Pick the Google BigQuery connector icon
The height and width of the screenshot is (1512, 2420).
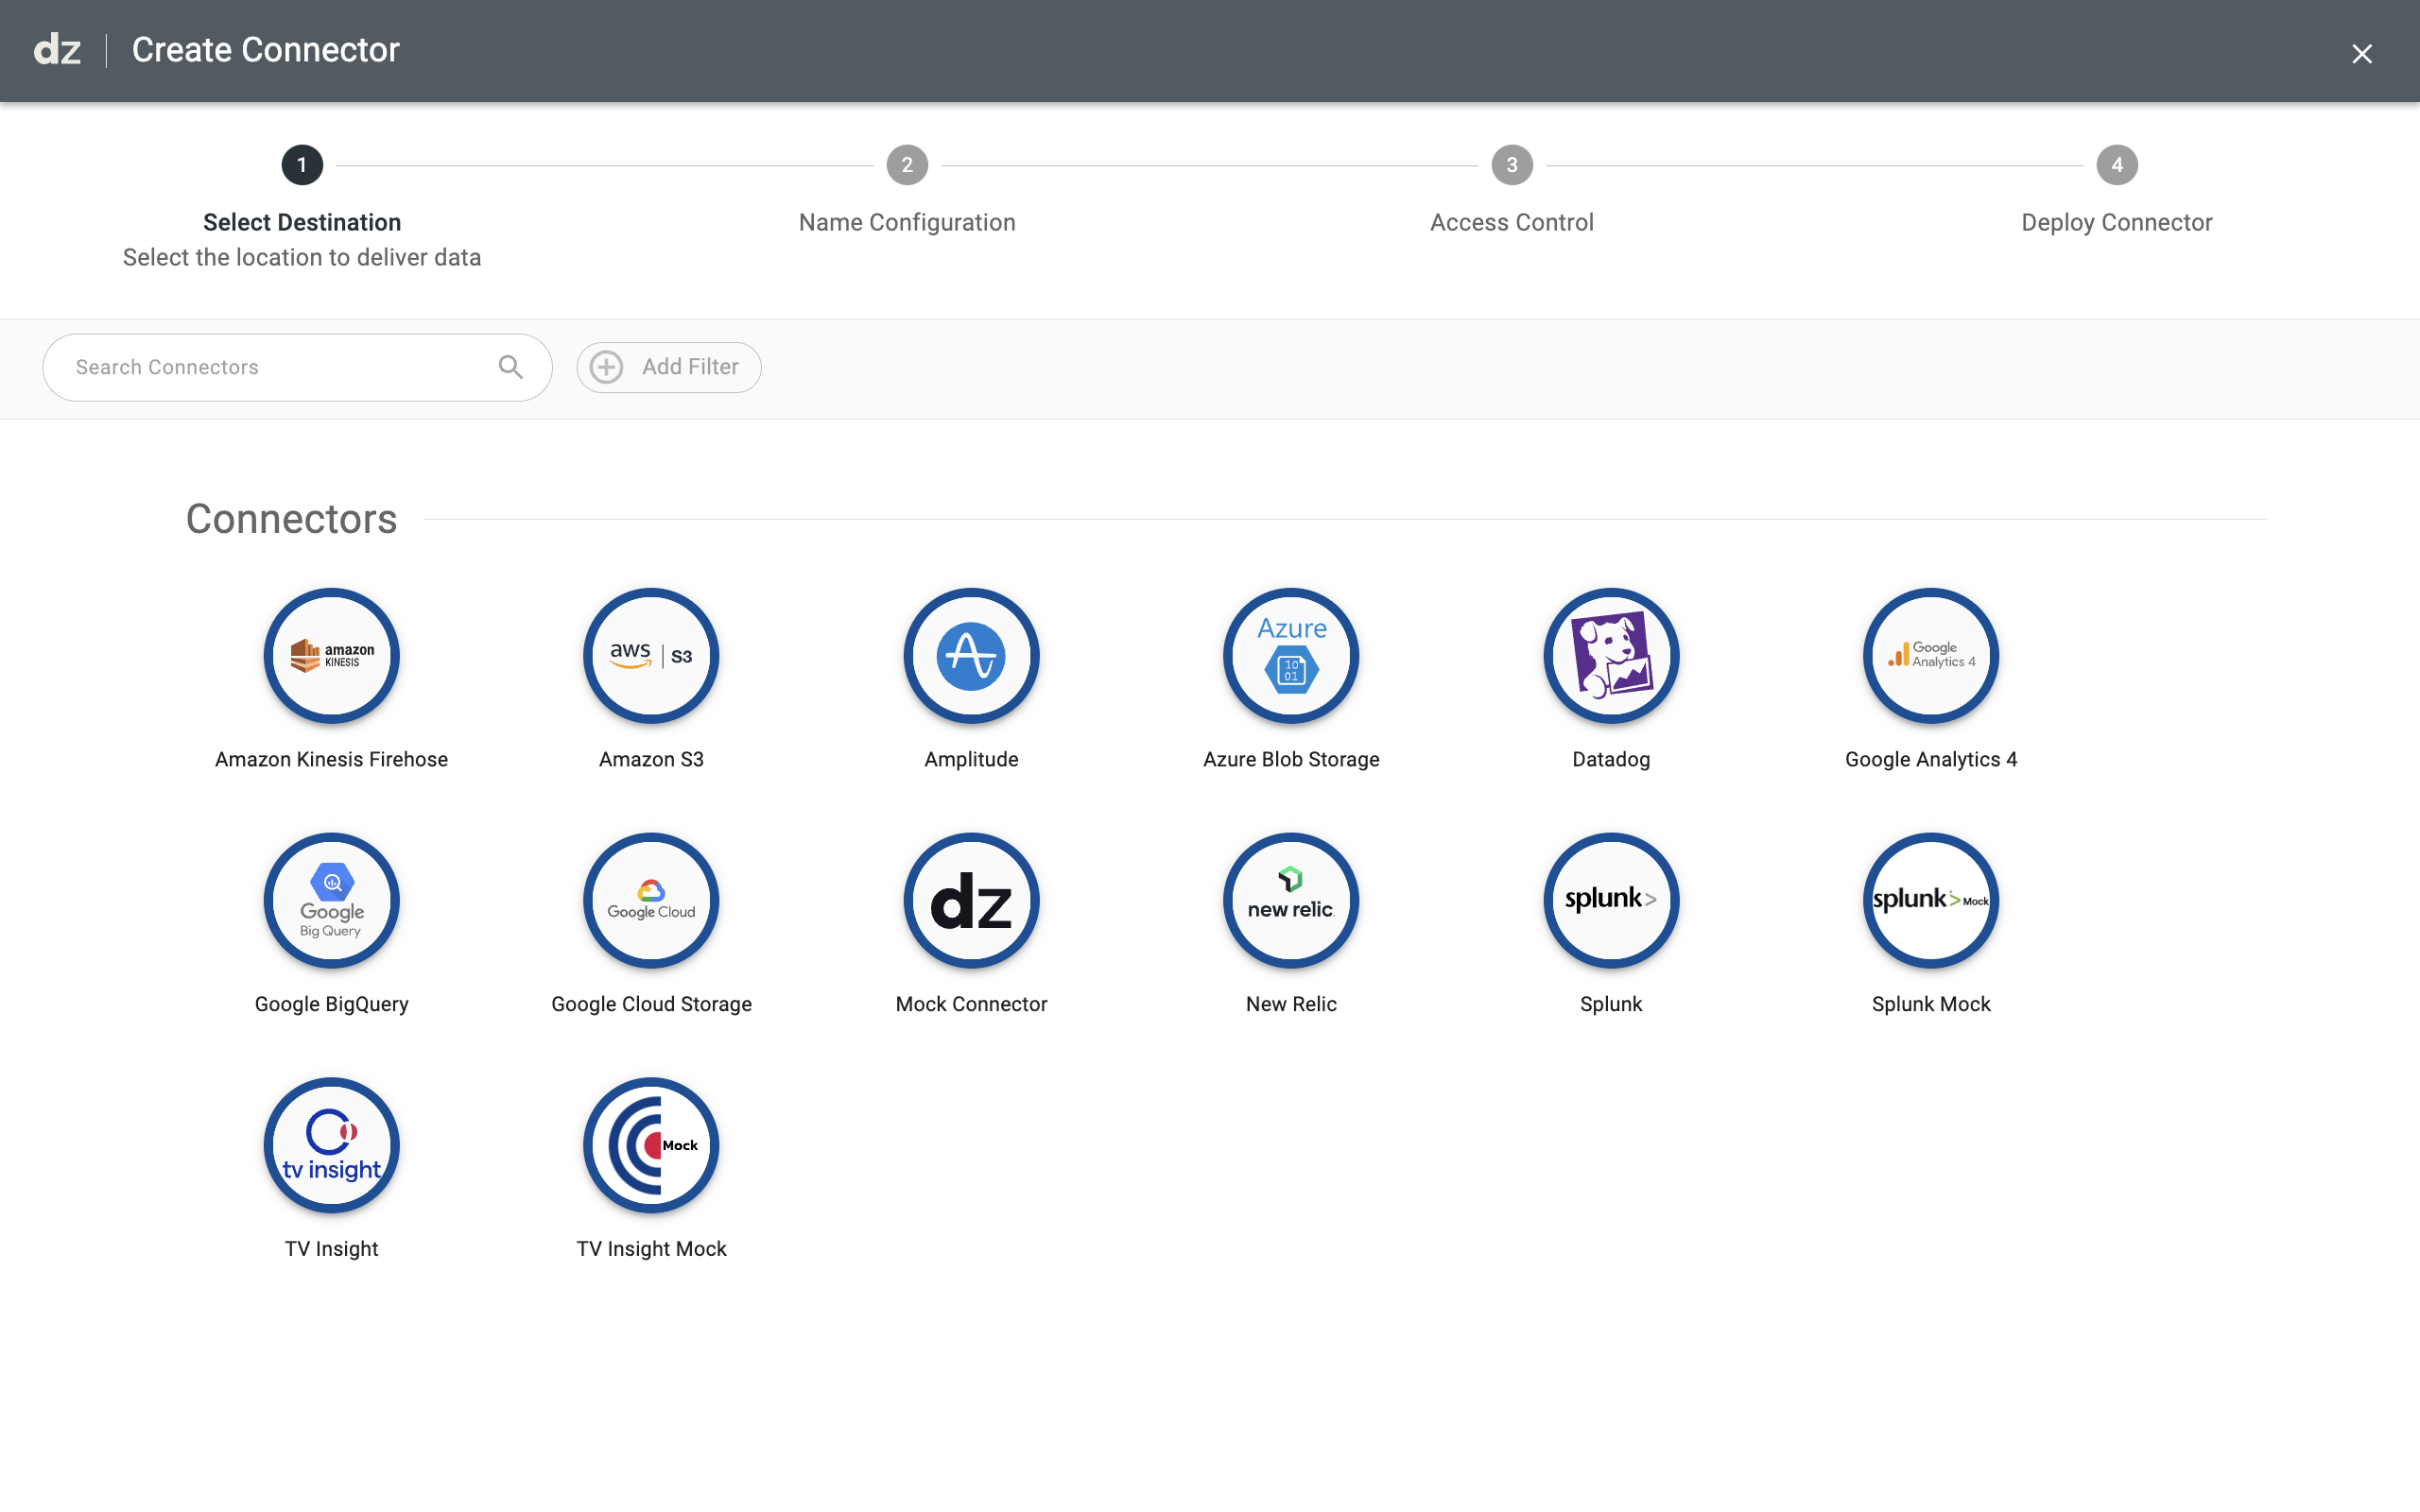point(331,901)
